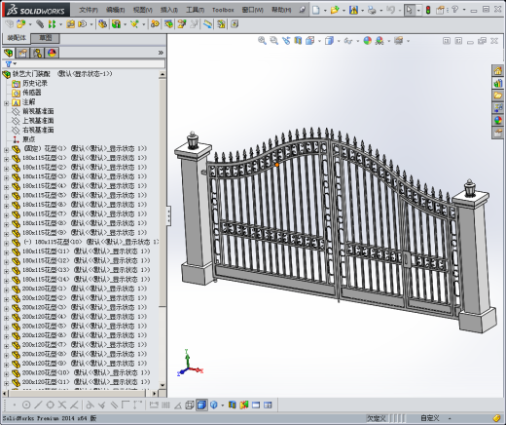This screenshot has height=425, width=506.
Task: Open Appearances color ball icon in task pane
Action: pos(498,120)
